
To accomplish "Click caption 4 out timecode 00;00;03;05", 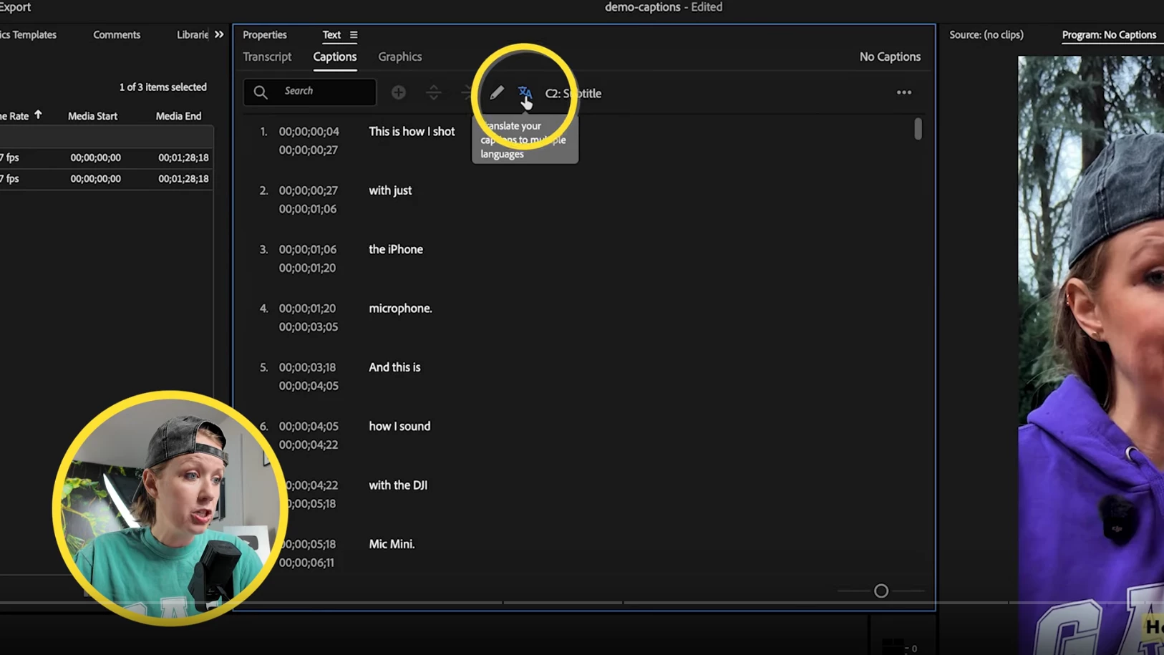I will coord(308,326).
